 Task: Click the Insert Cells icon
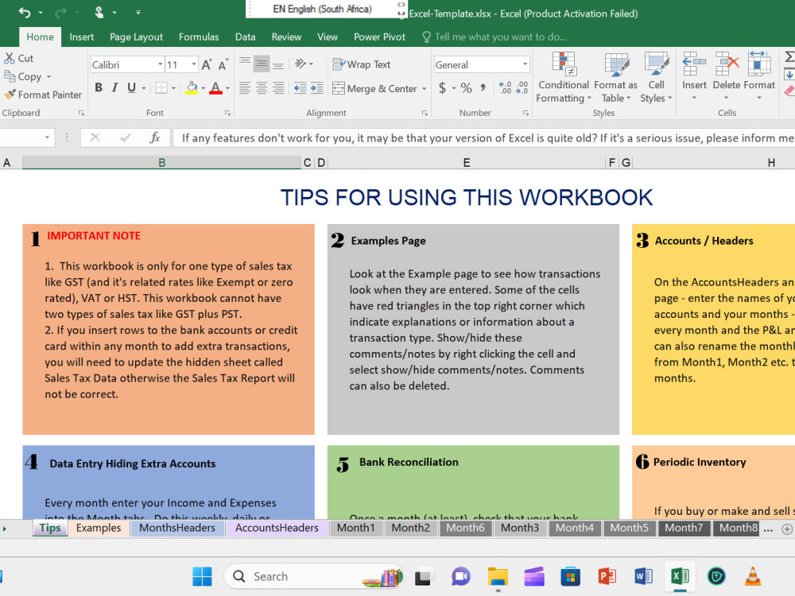click(x=694, y=64)
